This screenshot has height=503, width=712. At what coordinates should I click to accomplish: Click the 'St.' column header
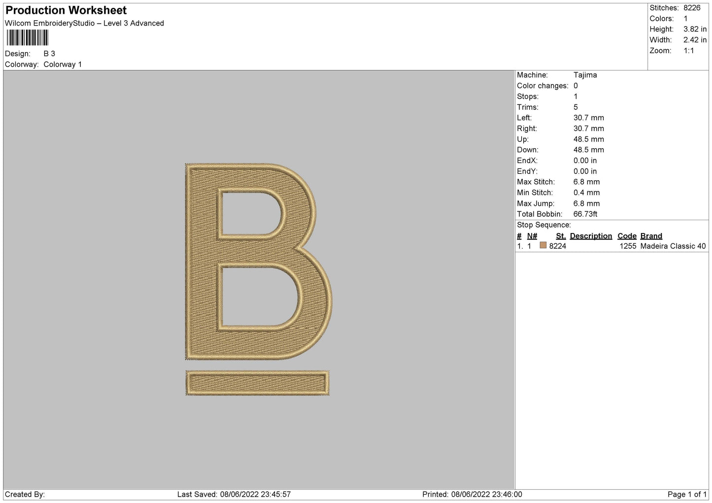click(561, 236)
